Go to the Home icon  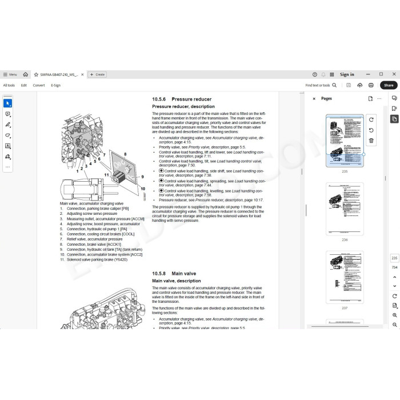[26, 74]
